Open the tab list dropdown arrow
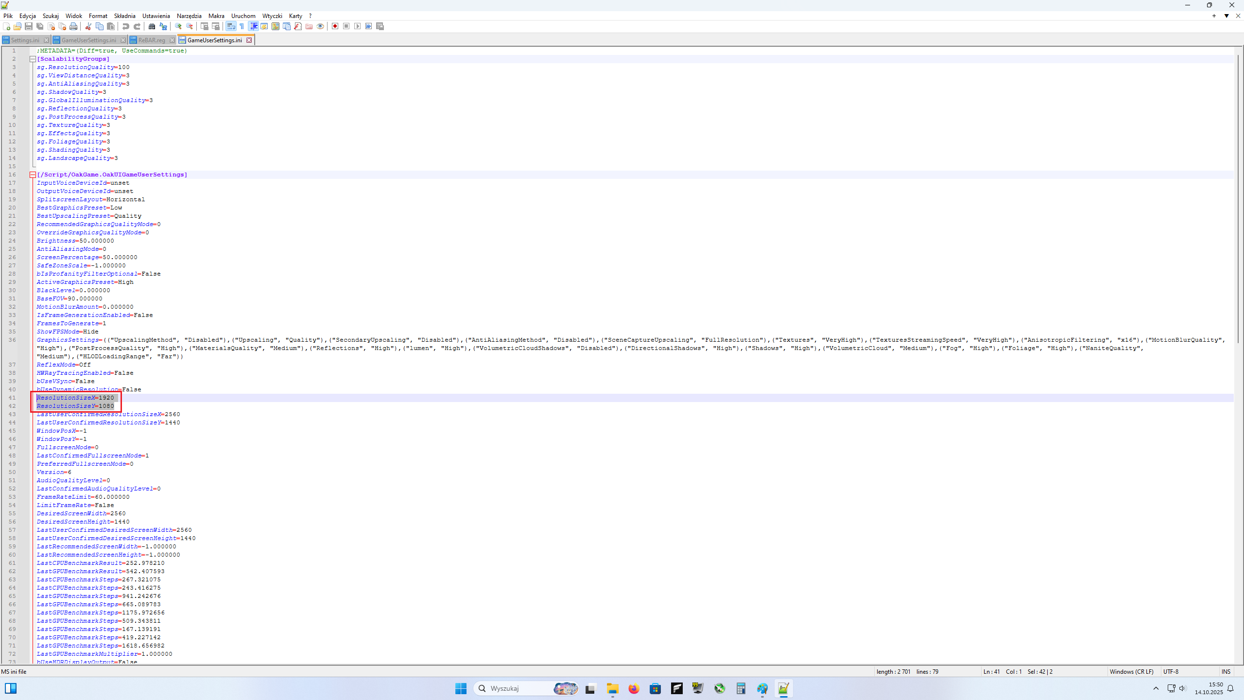The height and width of the screenshot is (700, 1244). 1227,16
